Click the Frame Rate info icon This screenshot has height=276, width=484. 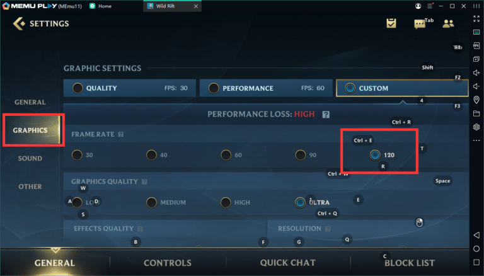[x=121, y=134]
